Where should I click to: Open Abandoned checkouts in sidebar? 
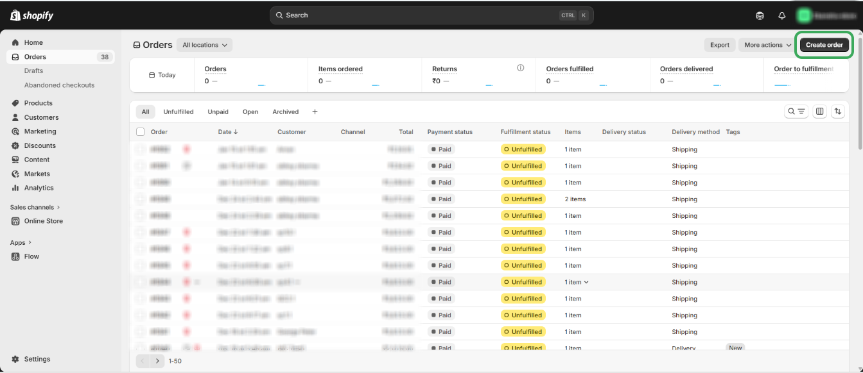tap(59, 85)
